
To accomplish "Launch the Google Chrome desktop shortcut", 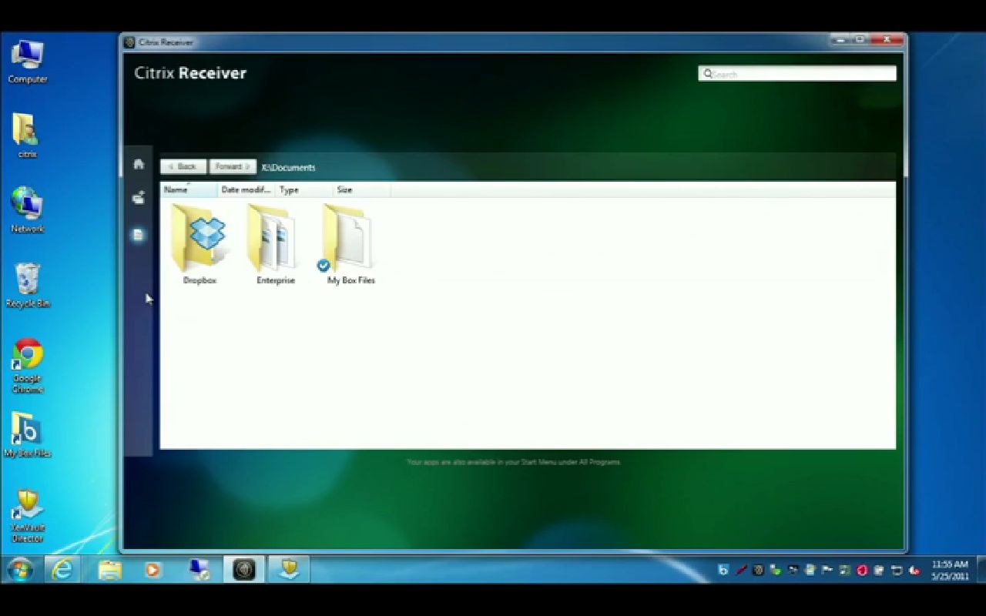I will tap(28, 366).
